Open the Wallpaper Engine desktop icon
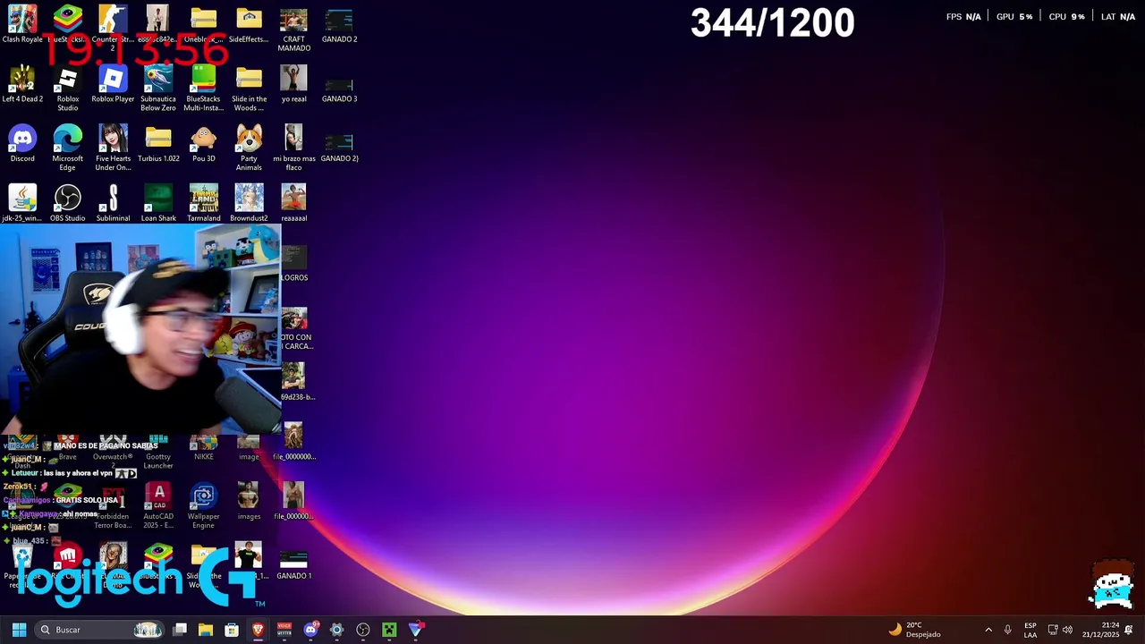1145x644 pixels. pyautogui.click(x=203, y=506)
